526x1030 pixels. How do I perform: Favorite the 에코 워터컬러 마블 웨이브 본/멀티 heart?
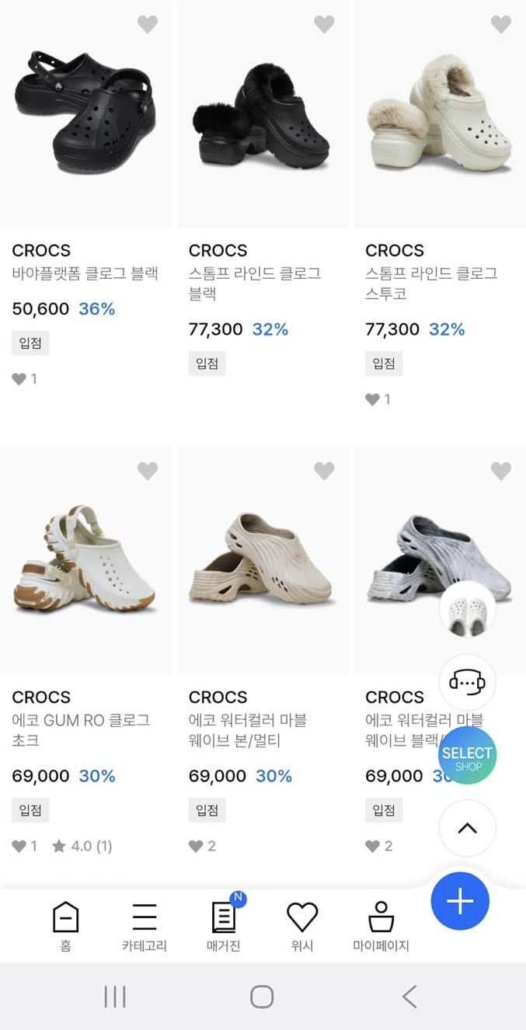[x=324, y=470]
